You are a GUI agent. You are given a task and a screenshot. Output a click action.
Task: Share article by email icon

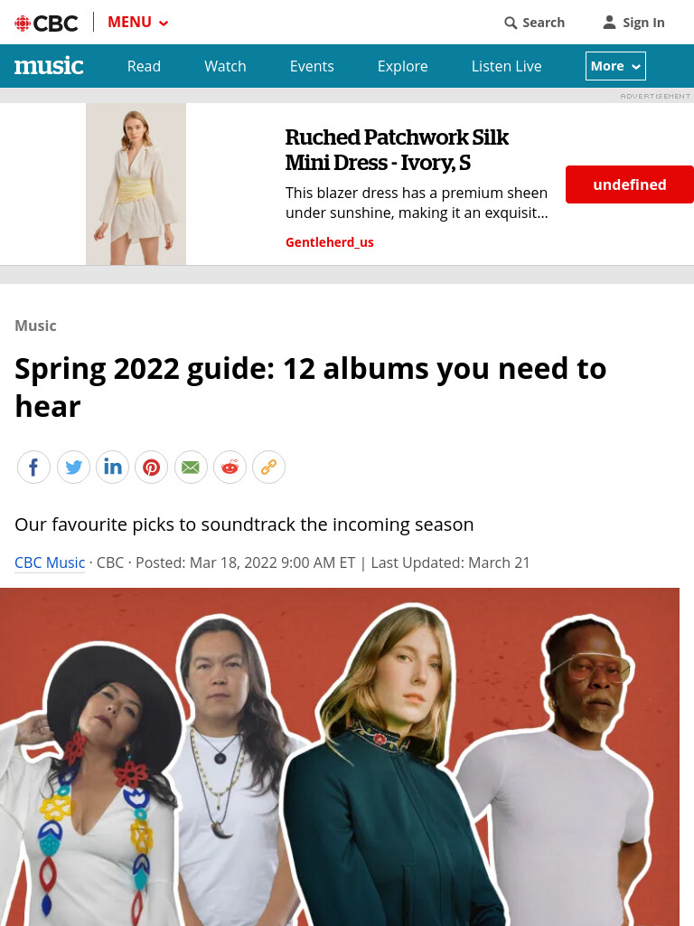[191, 468]
